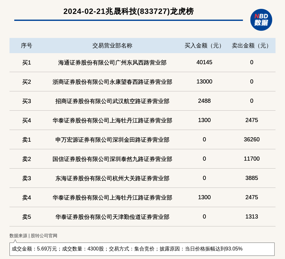Viewport: 285px width, 259px height.
Task: Click sell amount 36260
Action: click(251, 139)
